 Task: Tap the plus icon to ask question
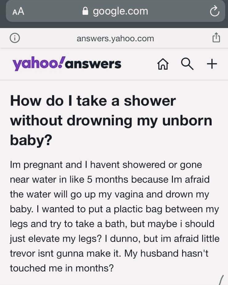pos(212,64)
